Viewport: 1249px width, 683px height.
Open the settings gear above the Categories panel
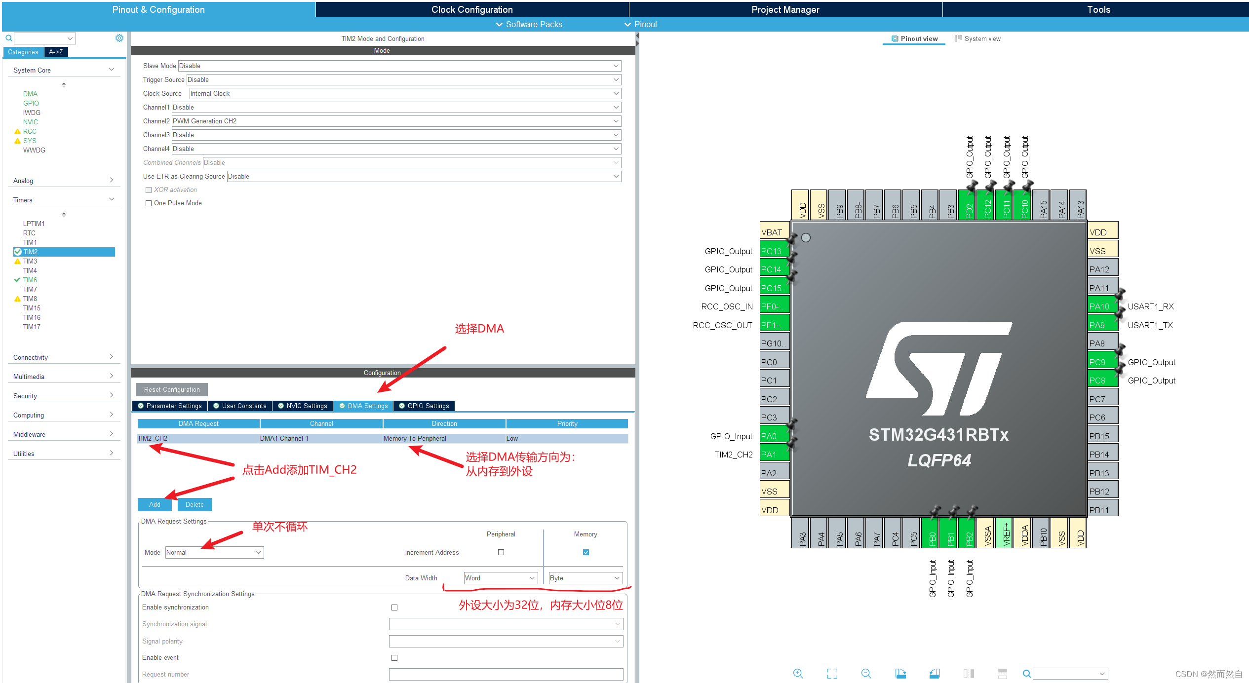coord(119,38)
